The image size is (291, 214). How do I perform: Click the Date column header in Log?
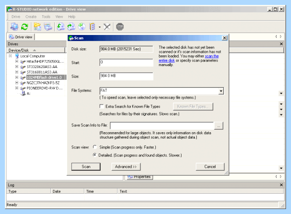click(68, 191)
